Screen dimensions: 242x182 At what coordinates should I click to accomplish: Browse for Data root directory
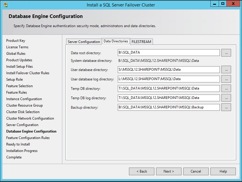tap(226, 53)
